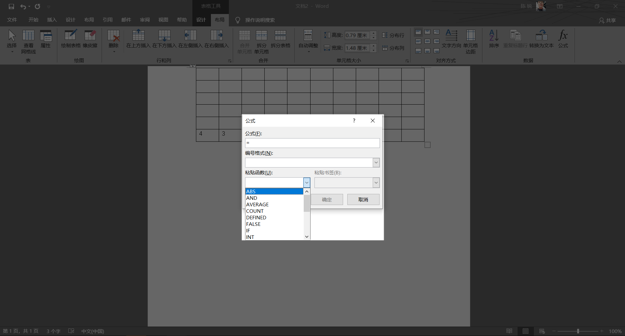This screenshot has width=625, height=336.
Task: Insert column to left (在左侧插入)
Action: pos(190,39)
